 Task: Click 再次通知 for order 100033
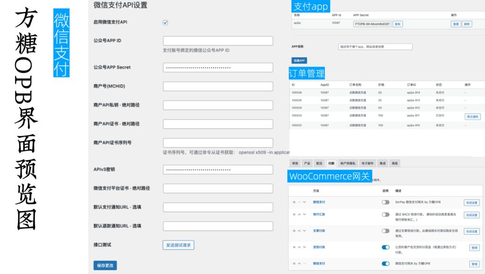(x=472, y=116)
